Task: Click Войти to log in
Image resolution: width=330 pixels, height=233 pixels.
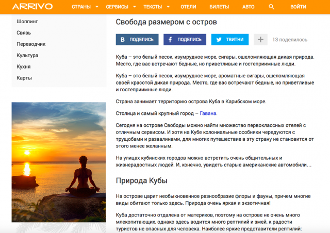Action: (298, 7)
